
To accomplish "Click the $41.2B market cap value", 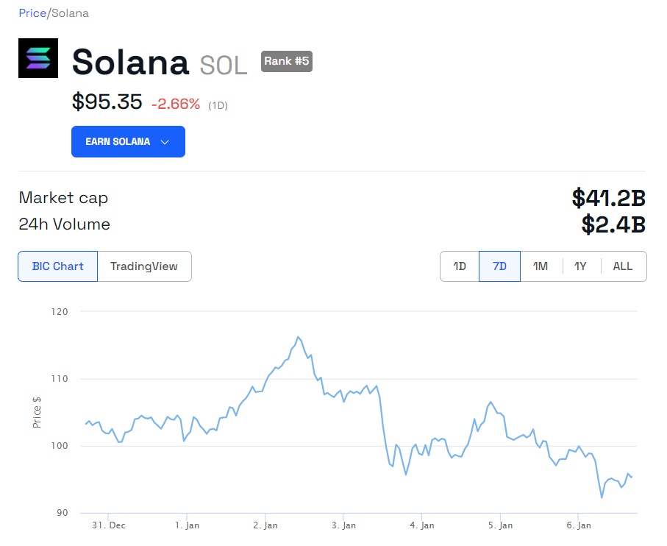I will coord(608,198).
